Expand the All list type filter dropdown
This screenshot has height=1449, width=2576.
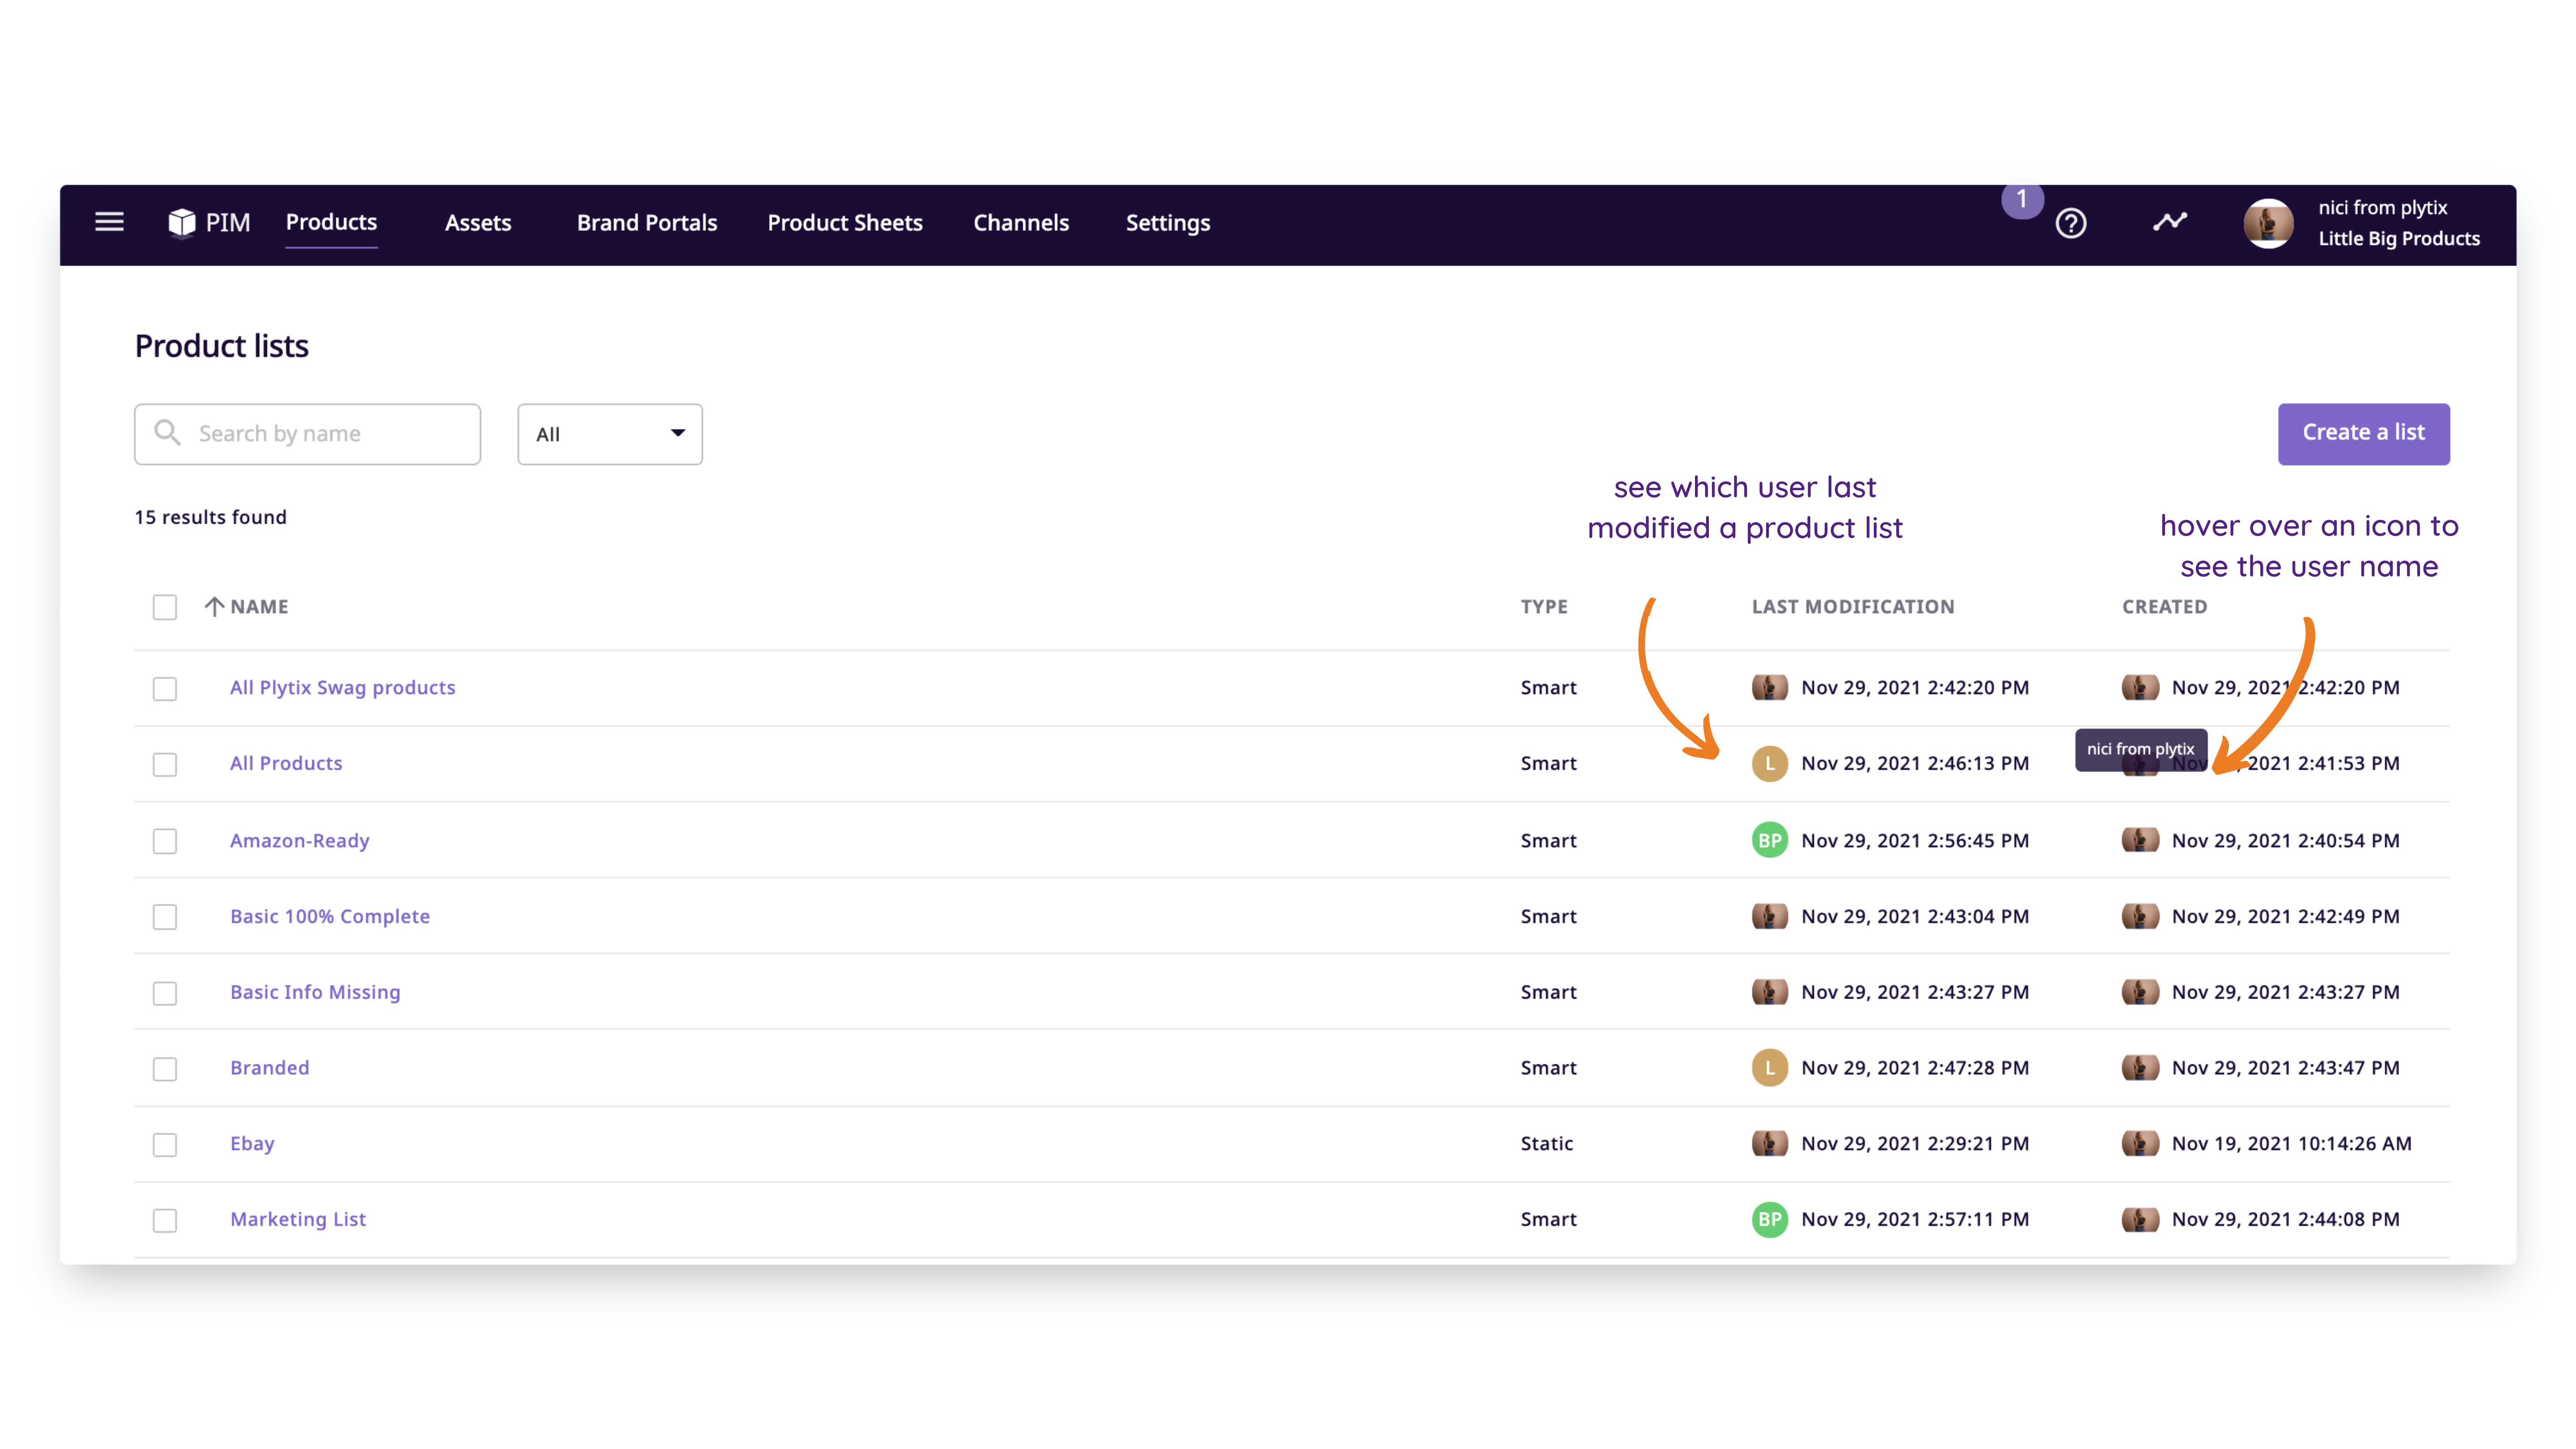tap(609, 434)
